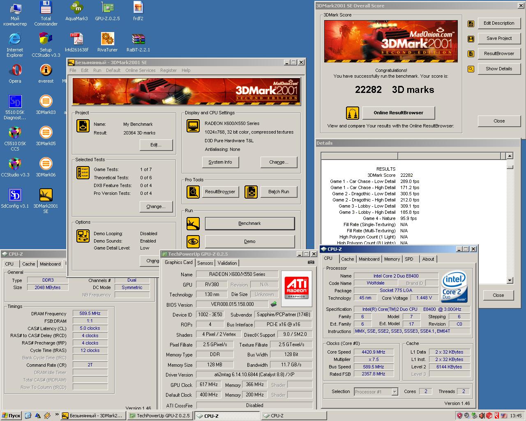The image size is (526, 421).
Task: Switch to the Mainboard tab in right CPU-Z
Action: [x=369, y=259]
